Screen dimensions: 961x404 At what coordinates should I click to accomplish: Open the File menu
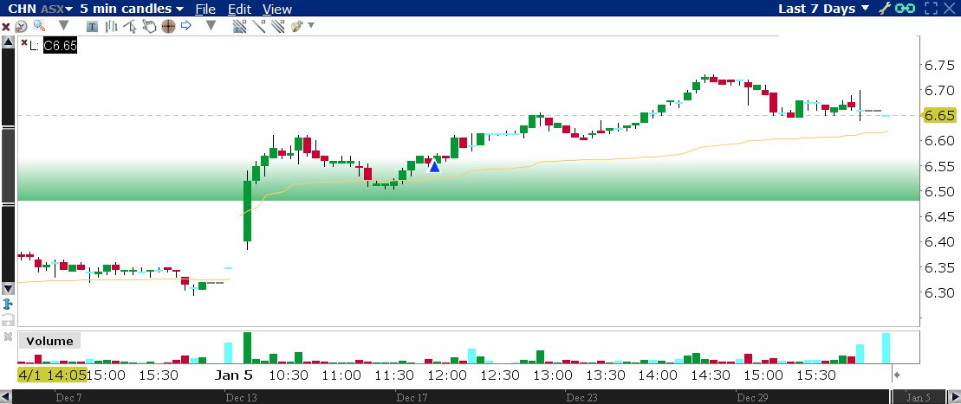[x=205, y=10]
